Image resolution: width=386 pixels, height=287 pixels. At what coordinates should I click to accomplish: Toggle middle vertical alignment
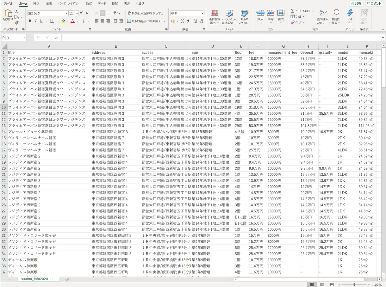(x=103, y=13)
